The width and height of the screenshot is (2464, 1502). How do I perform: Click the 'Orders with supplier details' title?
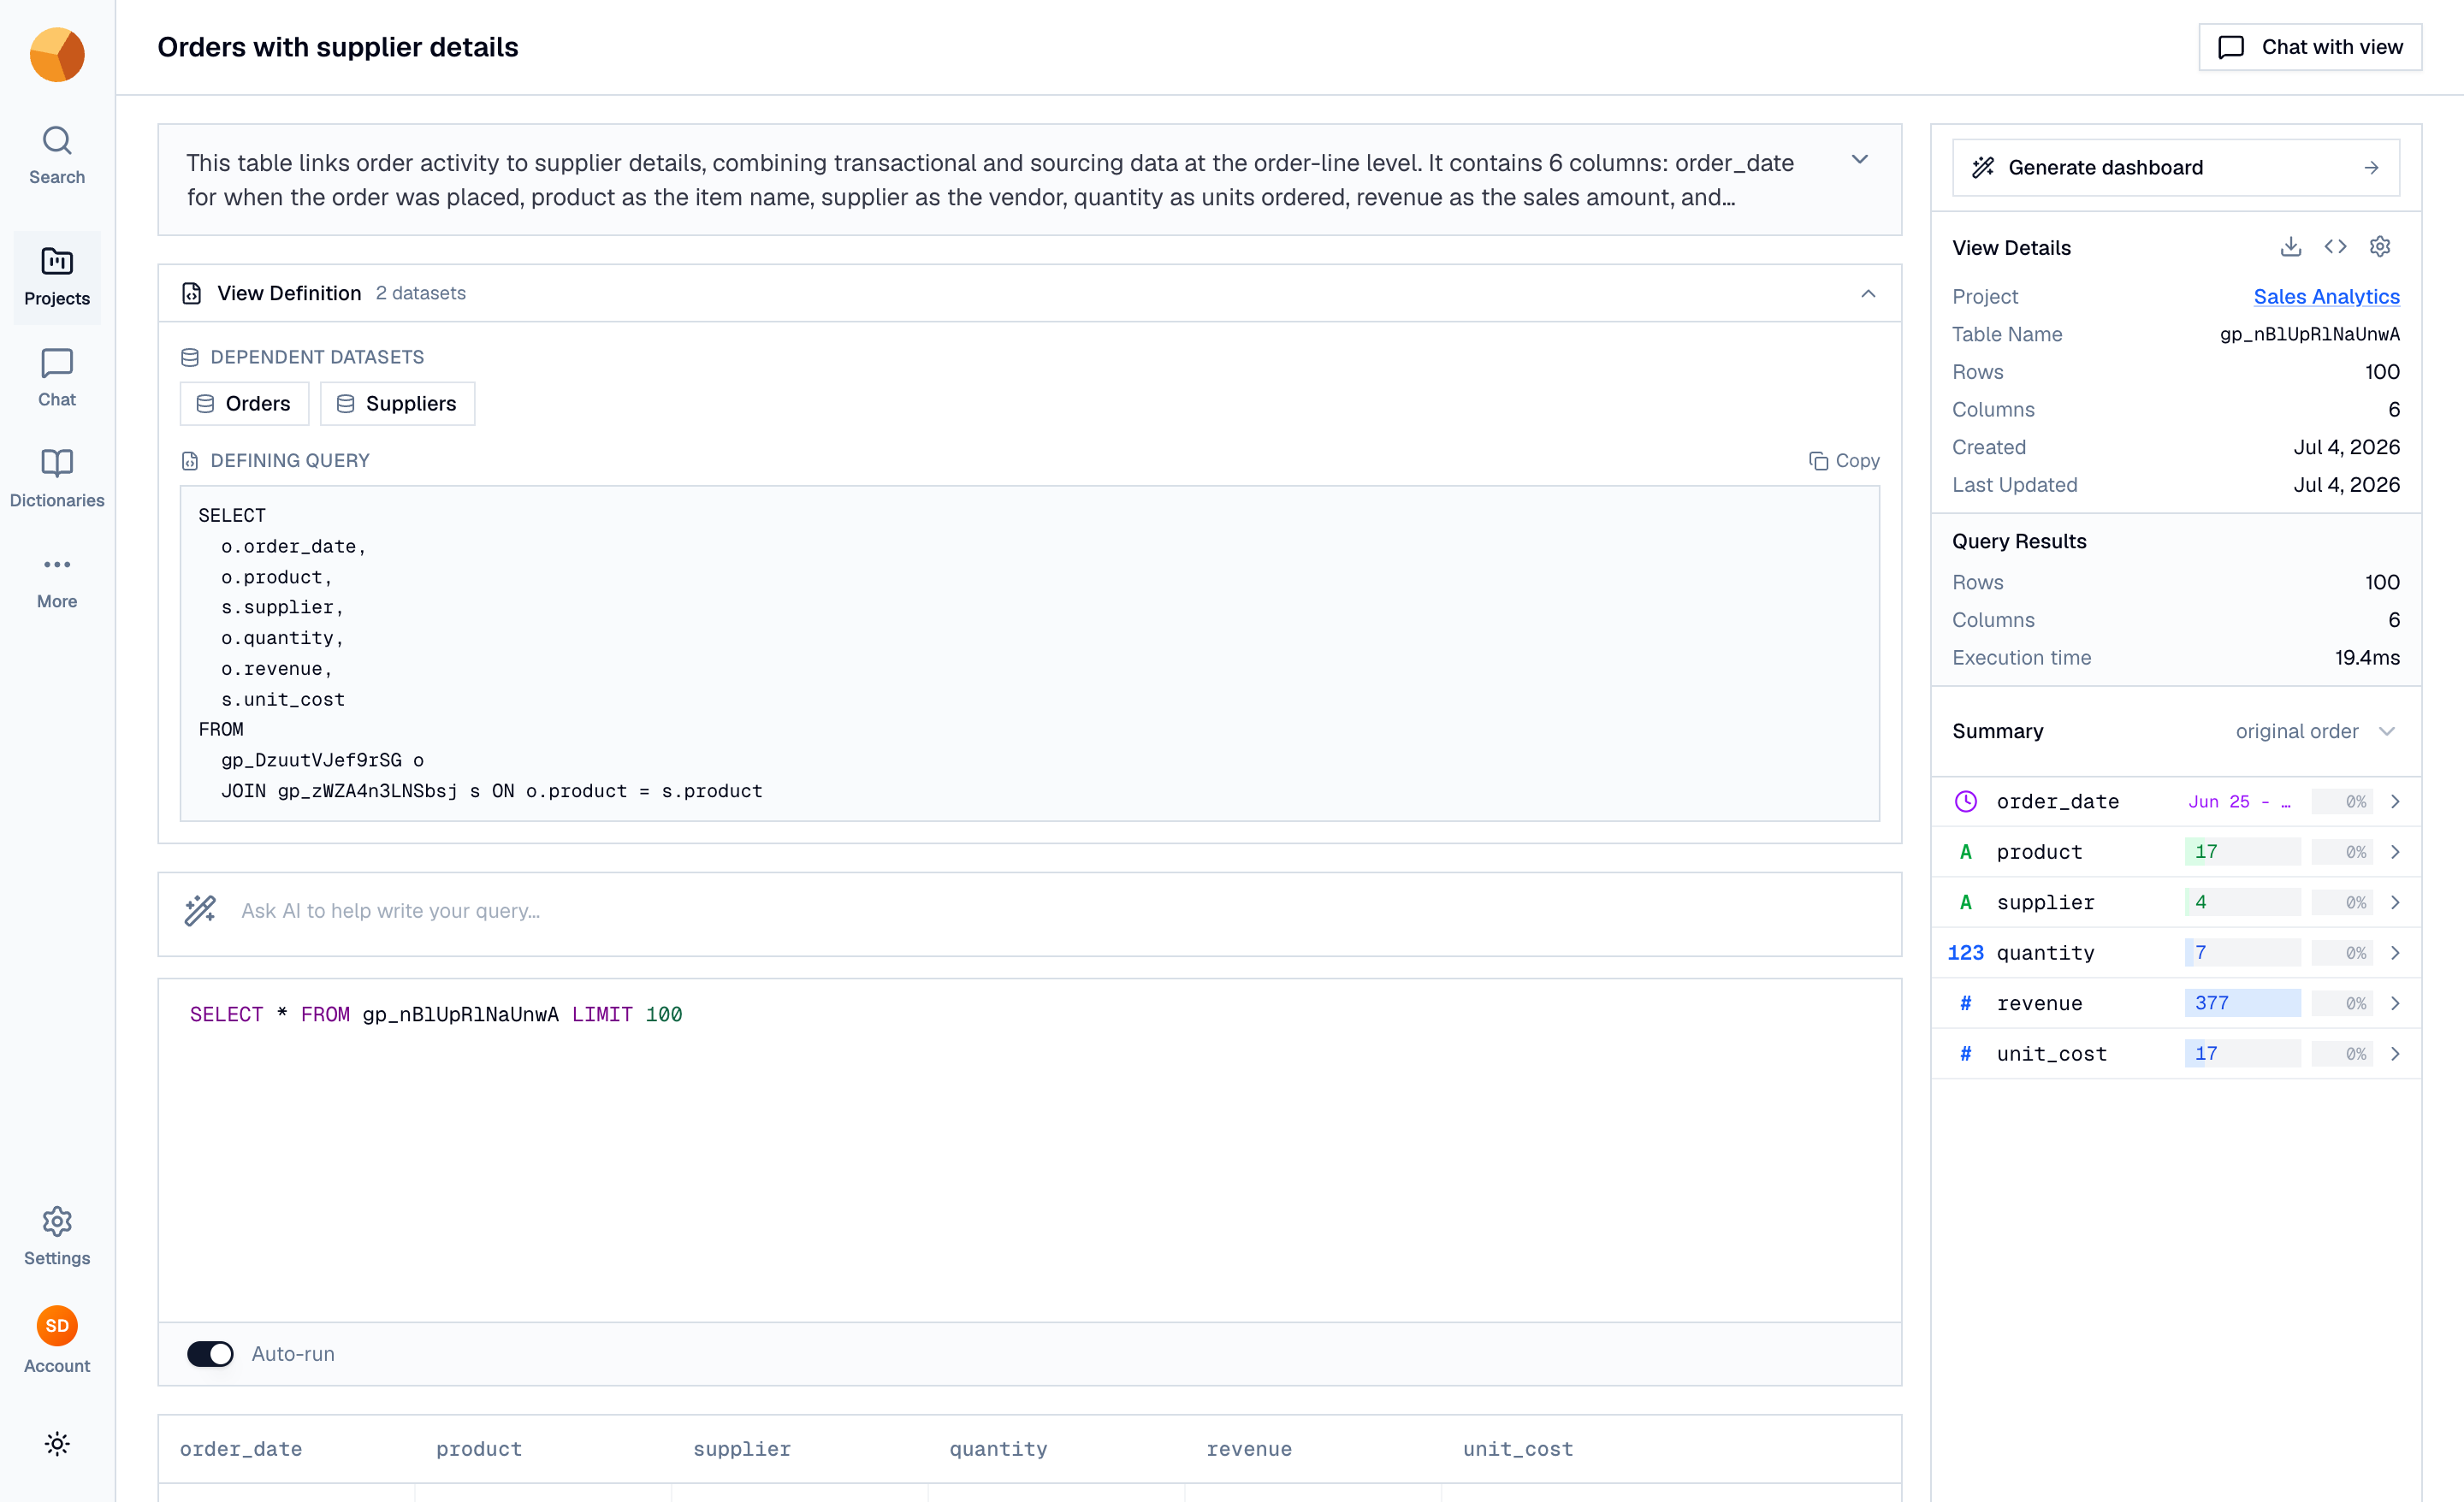point(338,47)
